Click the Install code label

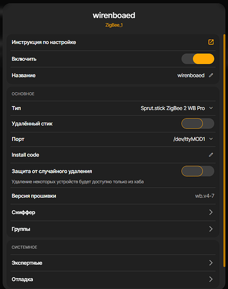pos(25,155)
